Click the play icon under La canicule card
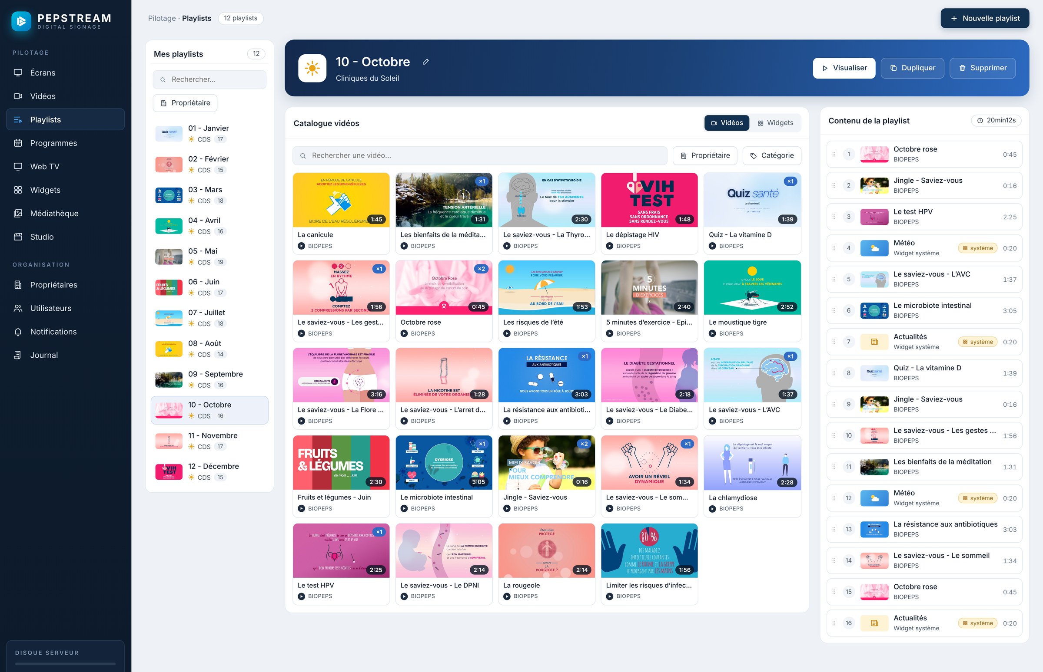Image resolution: width=1043 pixels, height=672 pixels. point(301,246)
